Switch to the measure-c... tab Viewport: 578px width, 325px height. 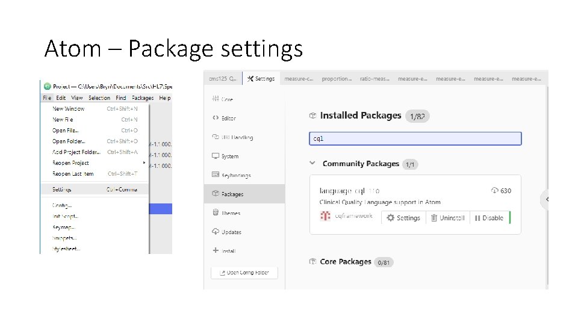pos(299,78)
